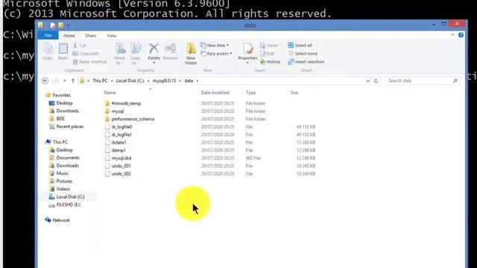The width and height of the screenshot is (477, 268).
Task: Click the Edit command in Open group
Action: [x=267, y=54]
